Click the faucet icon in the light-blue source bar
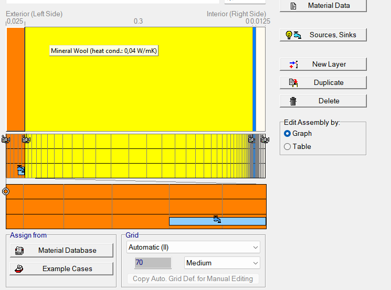The height and width of the screenshot is (290, 391). (217, 219)
